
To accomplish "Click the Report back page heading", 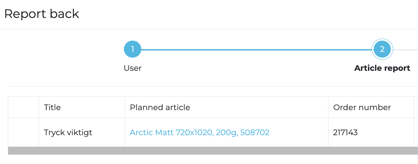I will click(42, 14).
